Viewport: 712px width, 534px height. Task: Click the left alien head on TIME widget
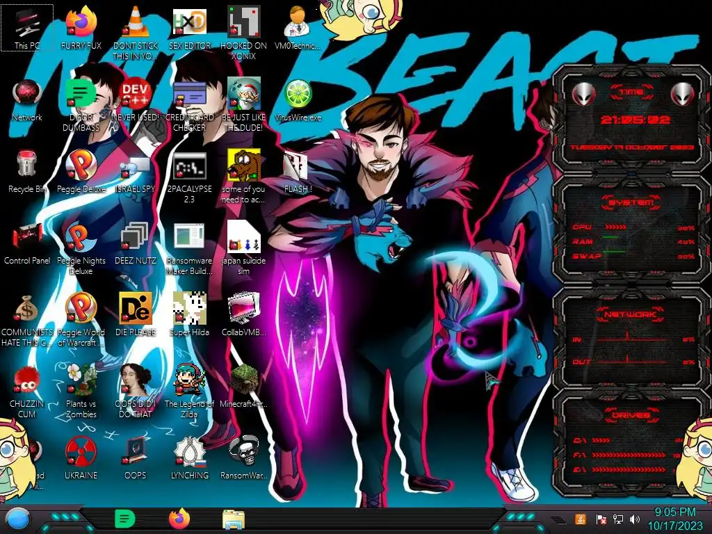584,95
